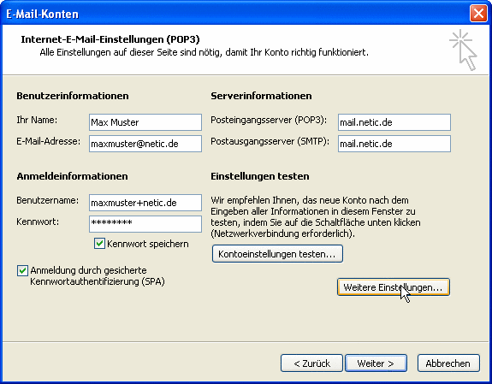Screen dimensions: 492x384
Task: Click the Posteingangsserver (POP3) label
Action: (x=269, y=120)
